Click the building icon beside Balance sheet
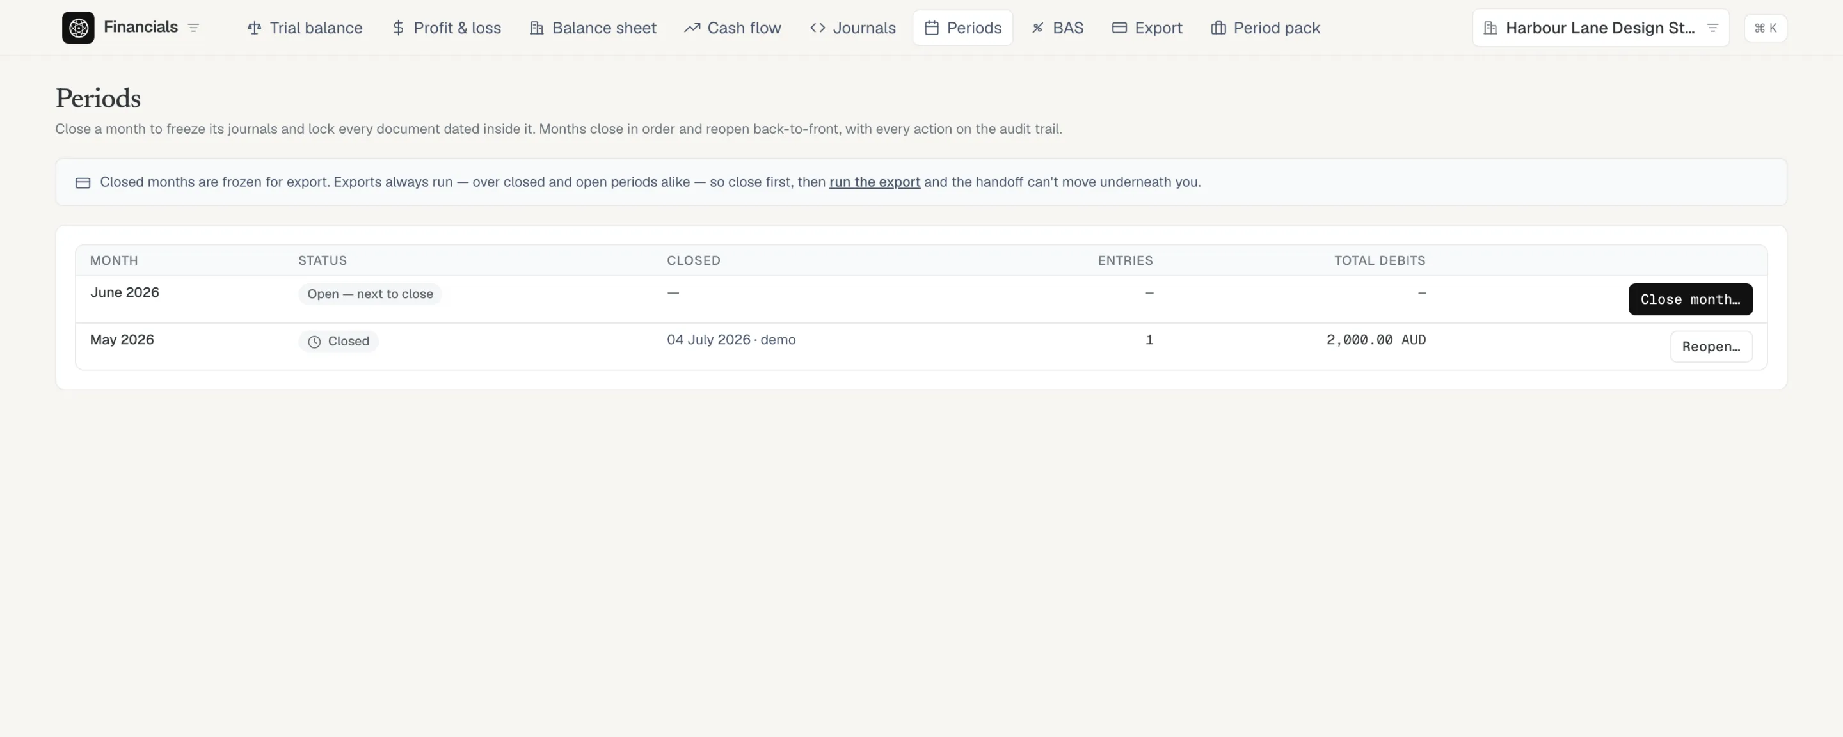The height and width of the screenshot is (737, 1843). [537, 28]
